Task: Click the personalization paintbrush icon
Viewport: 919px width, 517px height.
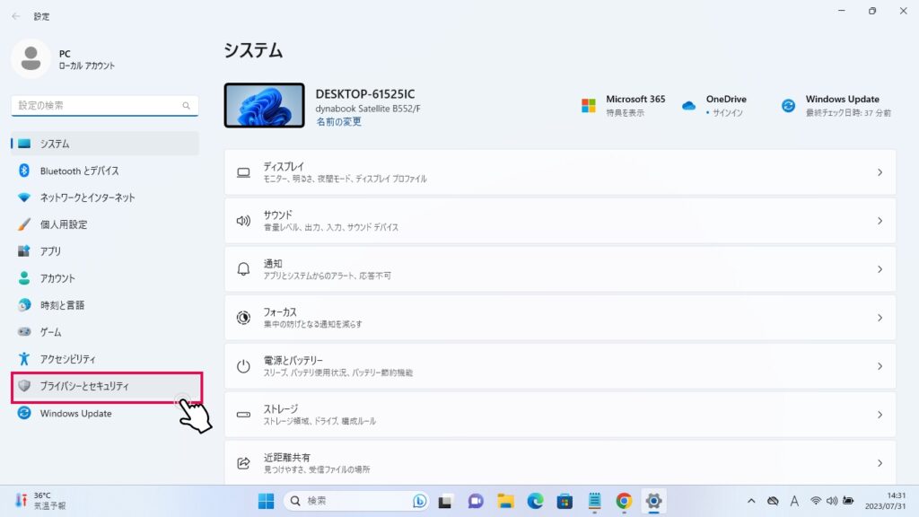Action: (24, 224)
